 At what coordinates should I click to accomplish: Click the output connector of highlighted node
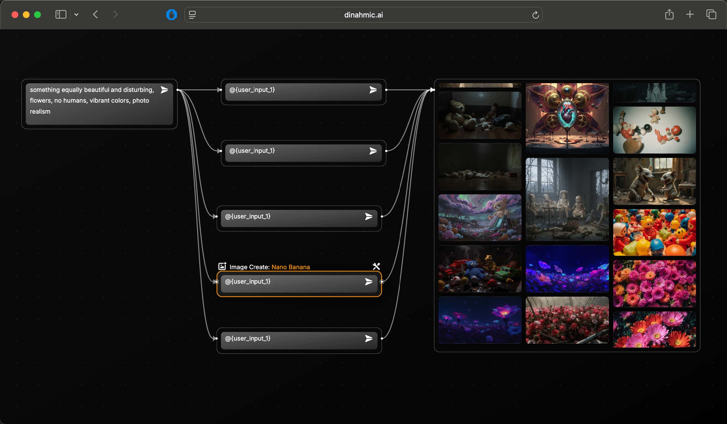[382, 282]
